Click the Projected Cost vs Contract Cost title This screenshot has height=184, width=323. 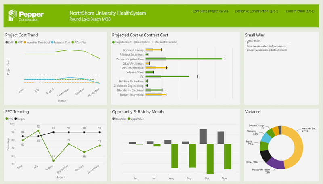coord(140,35)
